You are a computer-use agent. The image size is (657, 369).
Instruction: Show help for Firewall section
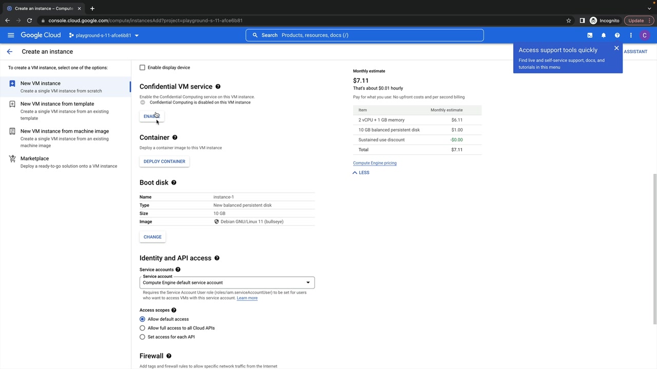point(168,356)
